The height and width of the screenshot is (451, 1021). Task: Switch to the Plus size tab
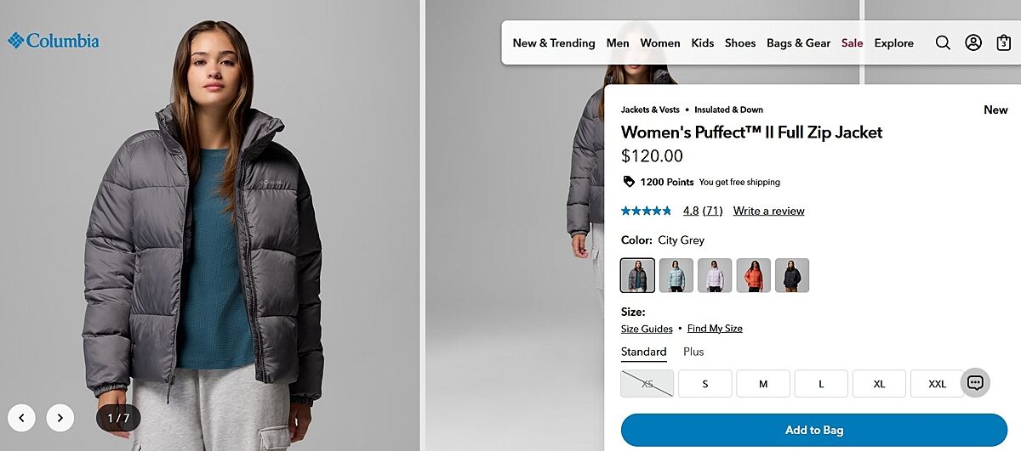(x=693, y=352)
